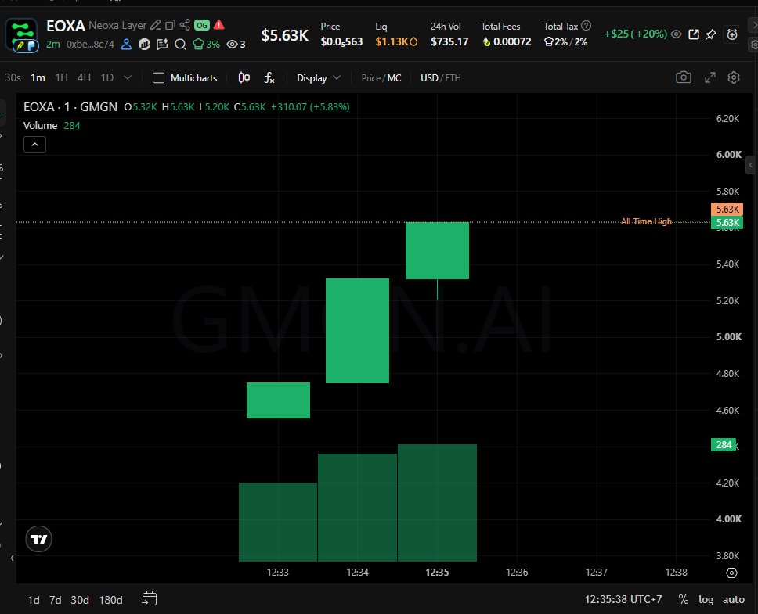Select the 1d date range
758x614 pixels.
[x=34, y=600]
